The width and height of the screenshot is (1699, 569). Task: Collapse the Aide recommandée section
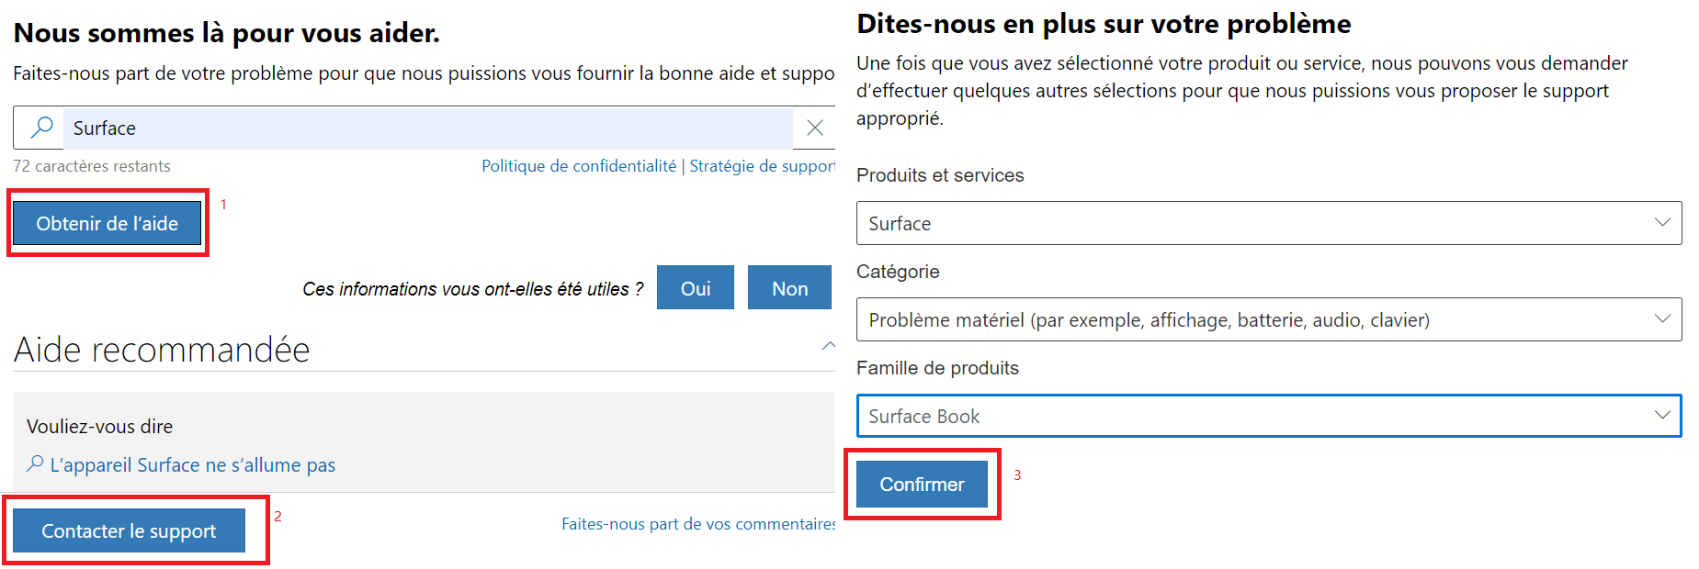(x=828, y=346)
